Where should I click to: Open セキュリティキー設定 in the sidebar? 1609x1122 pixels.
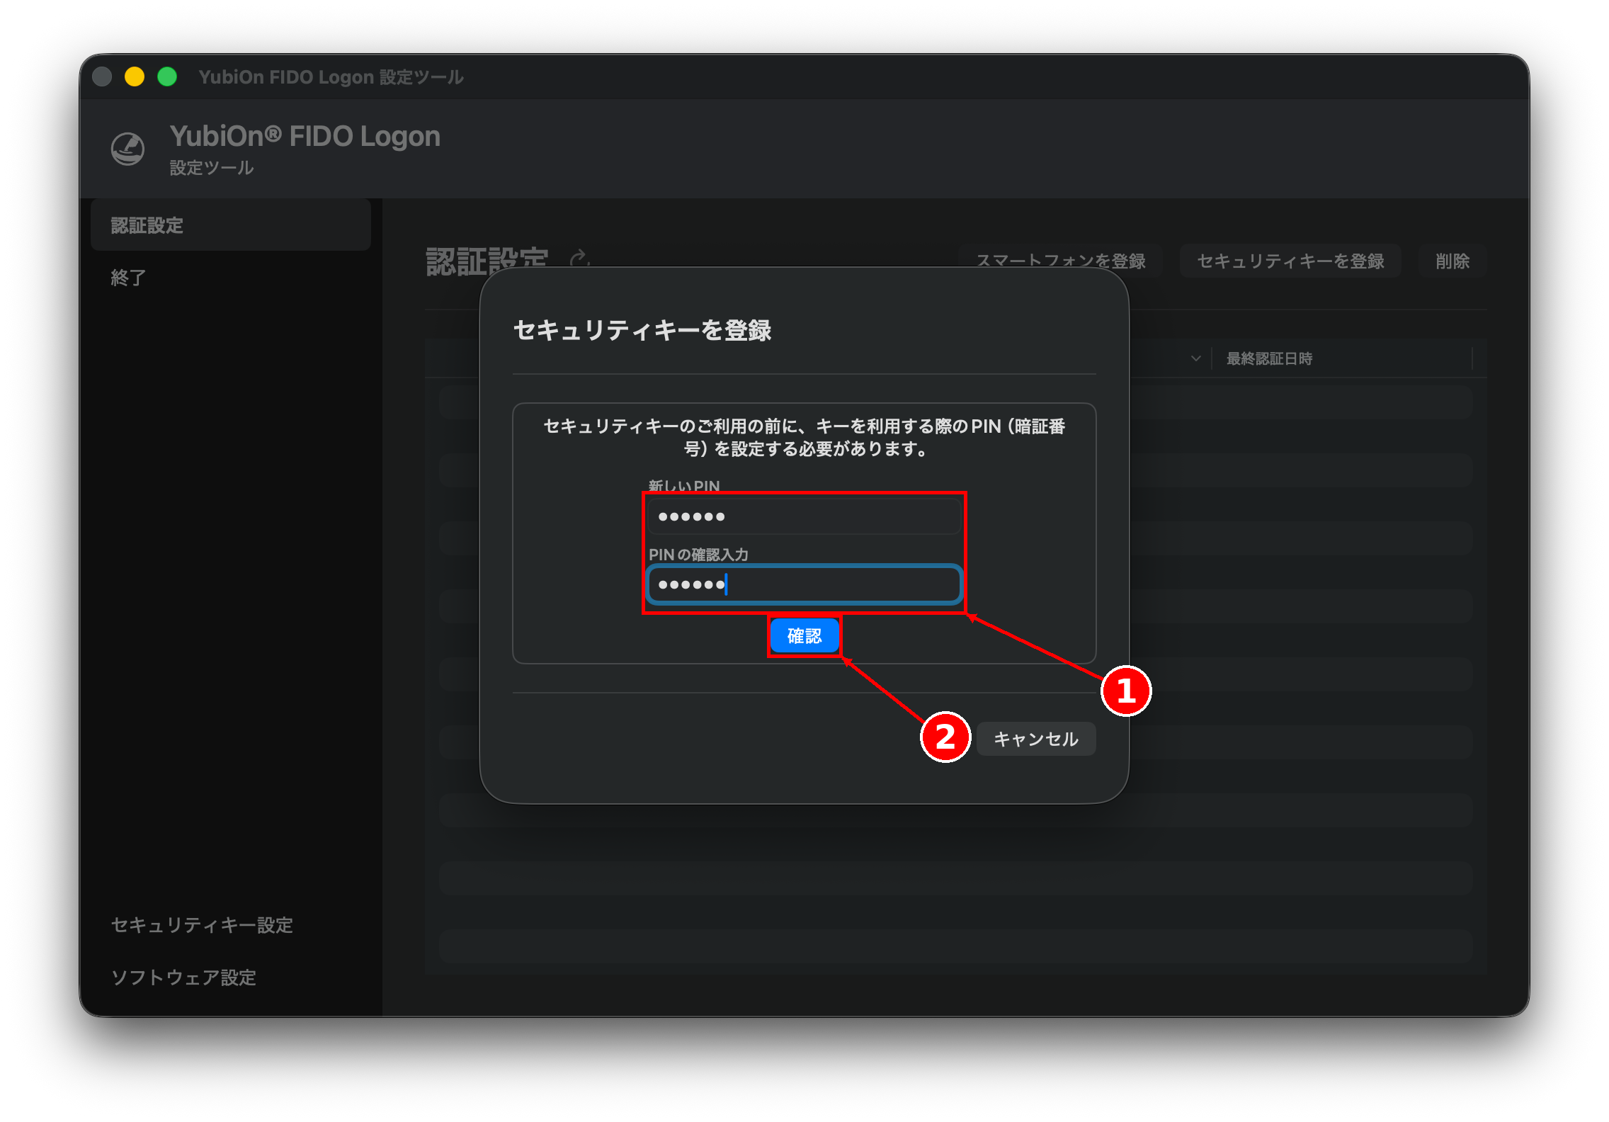pos(202,925)
